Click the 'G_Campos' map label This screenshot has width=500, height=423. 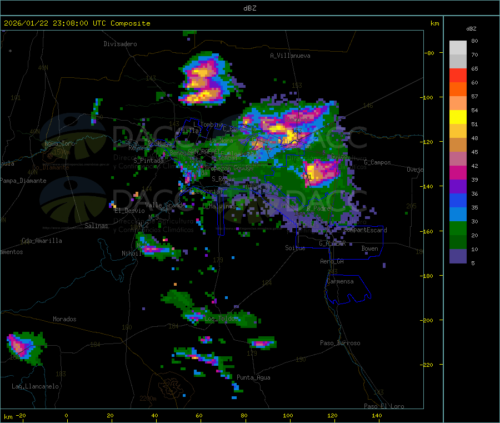tap(378, 162)
